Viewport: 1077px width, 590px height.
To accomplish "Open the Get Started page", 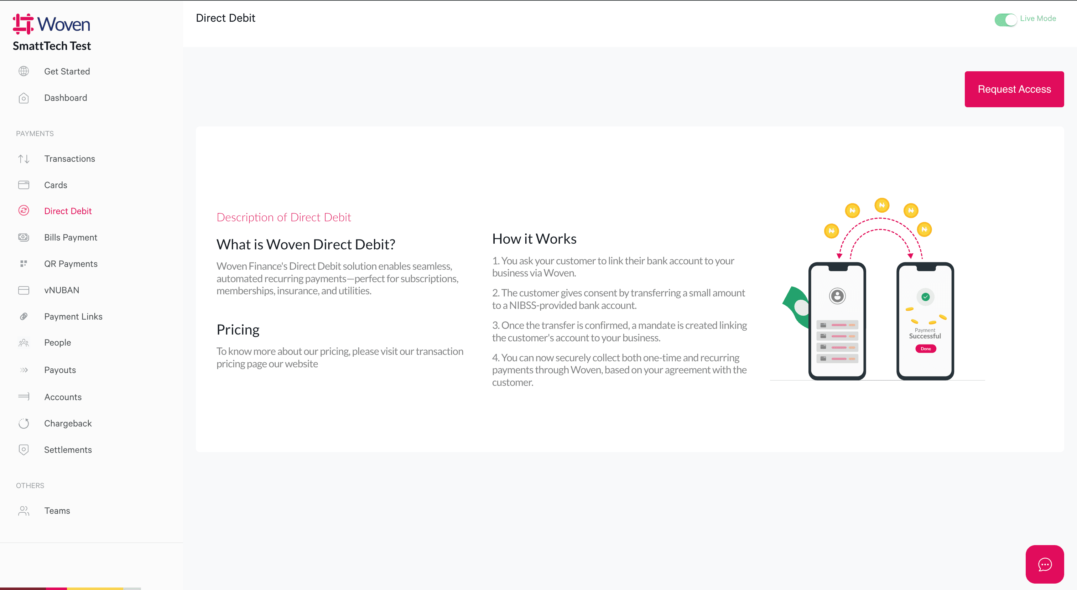I will click(67, 72).
